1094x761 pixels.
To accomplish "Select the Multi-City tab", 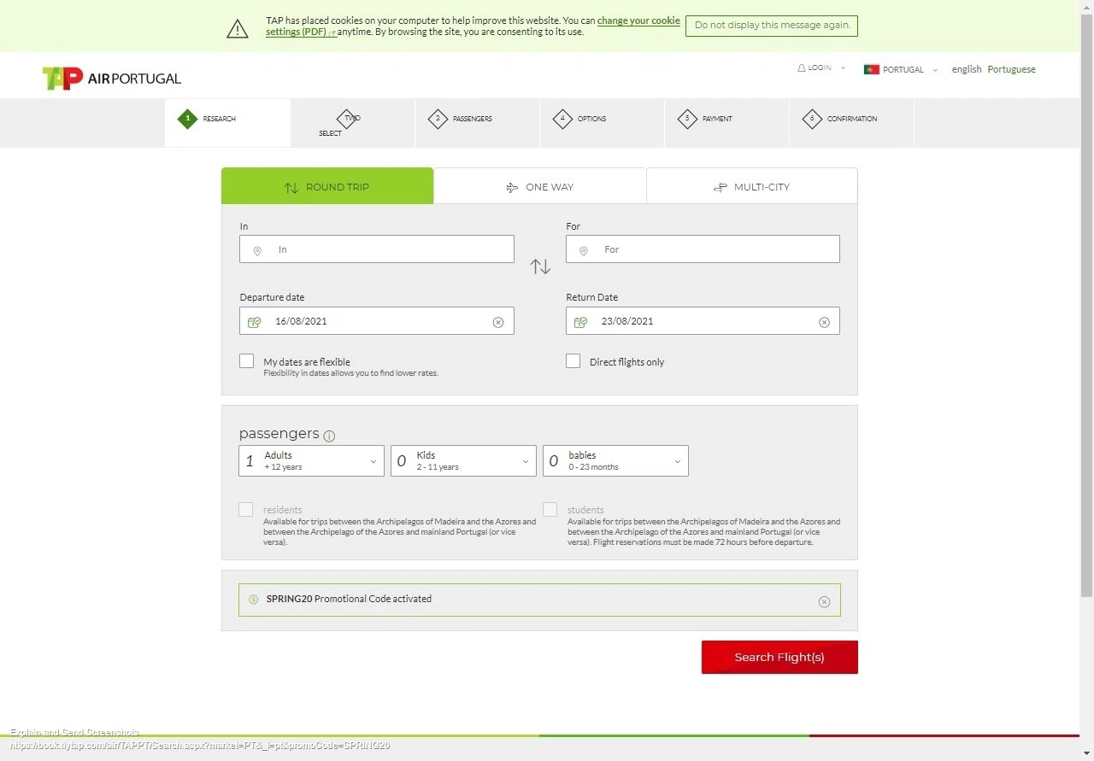I will click(752, 186).
